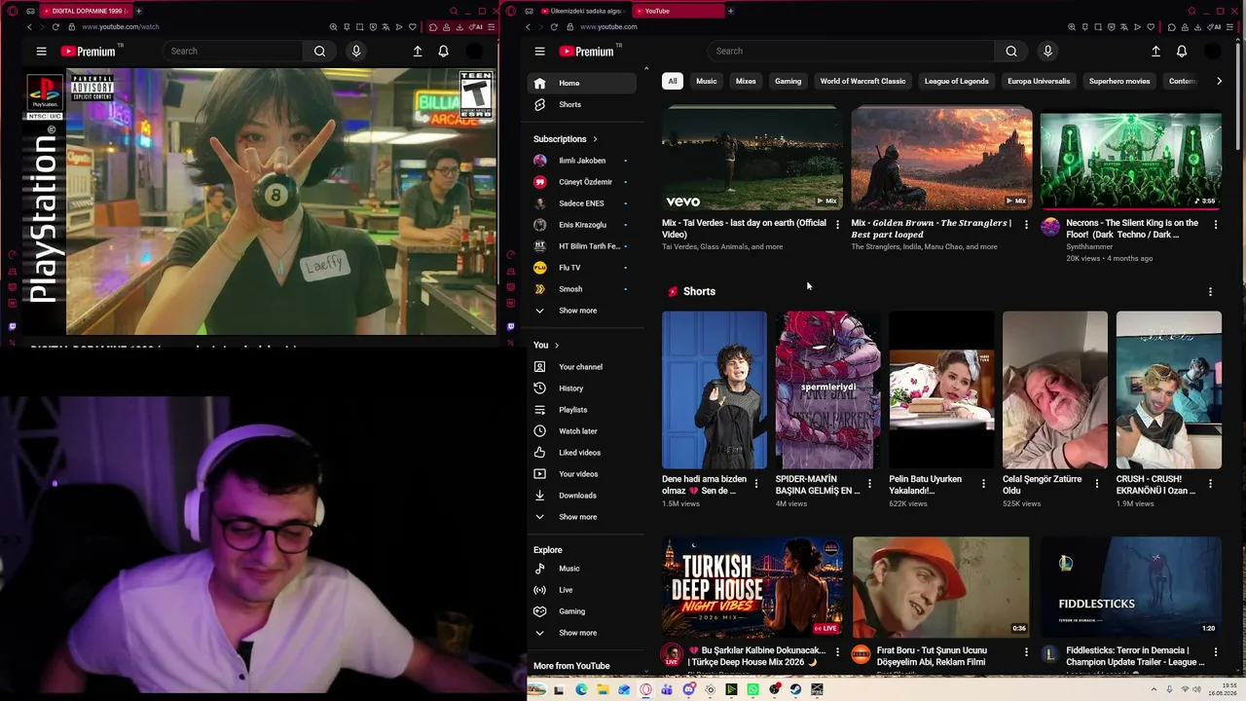Open Liked videos list

point(582,453)
